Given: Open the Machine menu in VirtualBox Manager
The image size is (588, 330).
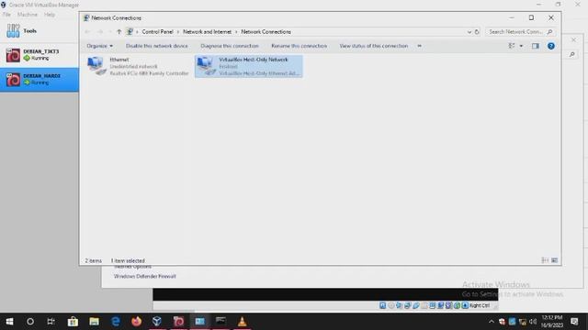Looking at the screenshot, I should [x=28, y=15].
